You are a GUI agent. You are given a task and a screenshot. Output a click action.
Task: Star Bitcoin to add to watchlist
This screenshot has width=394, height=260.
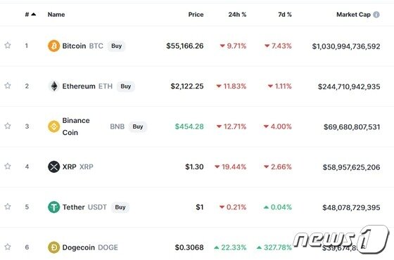pyautogui.click(x=8, y=45)
